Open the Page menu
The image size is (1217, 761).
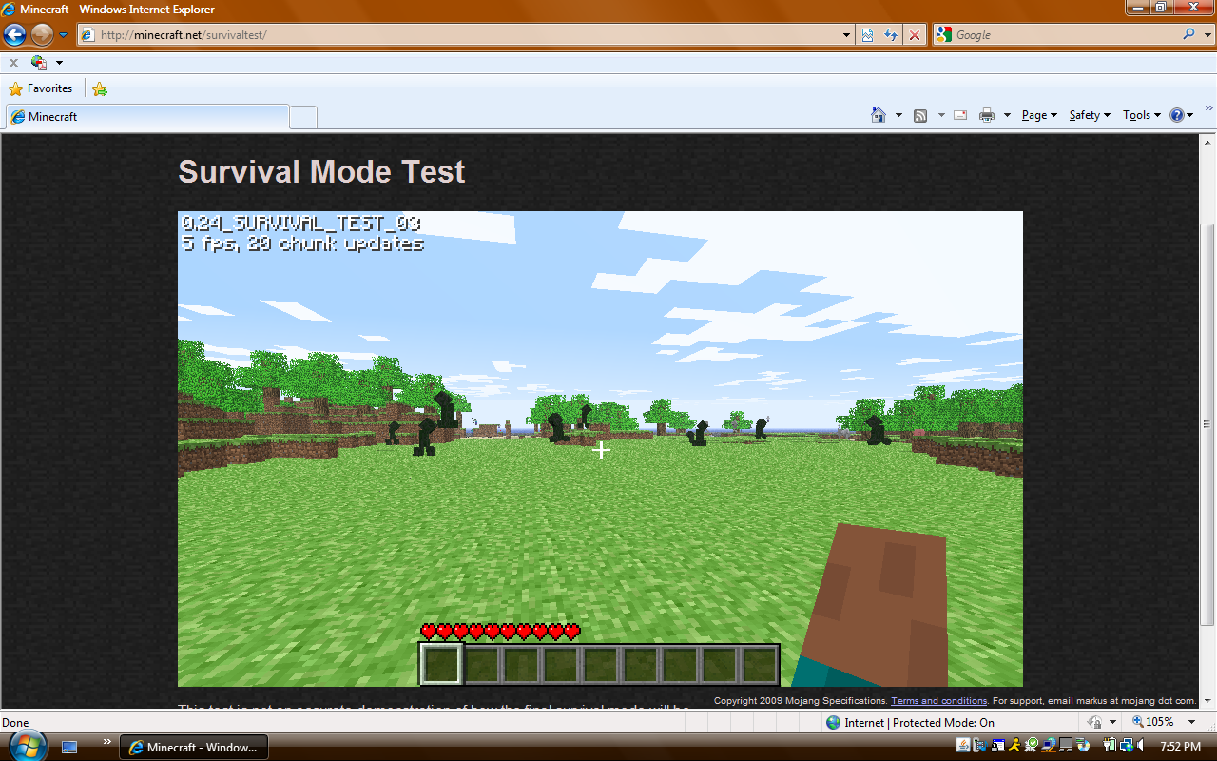[1039, 115]
